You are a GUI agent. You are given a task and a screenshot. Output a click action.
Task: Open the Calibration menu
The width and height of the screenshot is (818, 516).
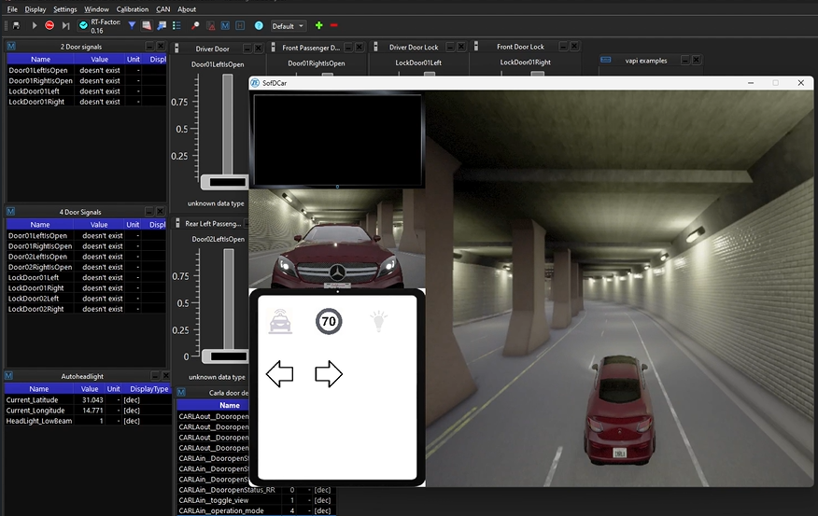pyautogui.click(x=133, y=9)
